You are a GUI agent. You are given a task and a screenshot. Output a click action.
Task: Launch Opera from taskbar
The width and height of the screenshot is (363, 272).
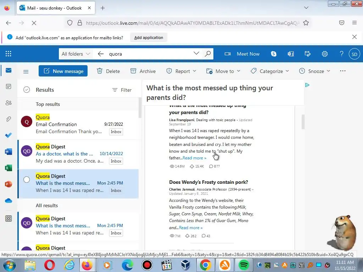(x=49, y=265)
